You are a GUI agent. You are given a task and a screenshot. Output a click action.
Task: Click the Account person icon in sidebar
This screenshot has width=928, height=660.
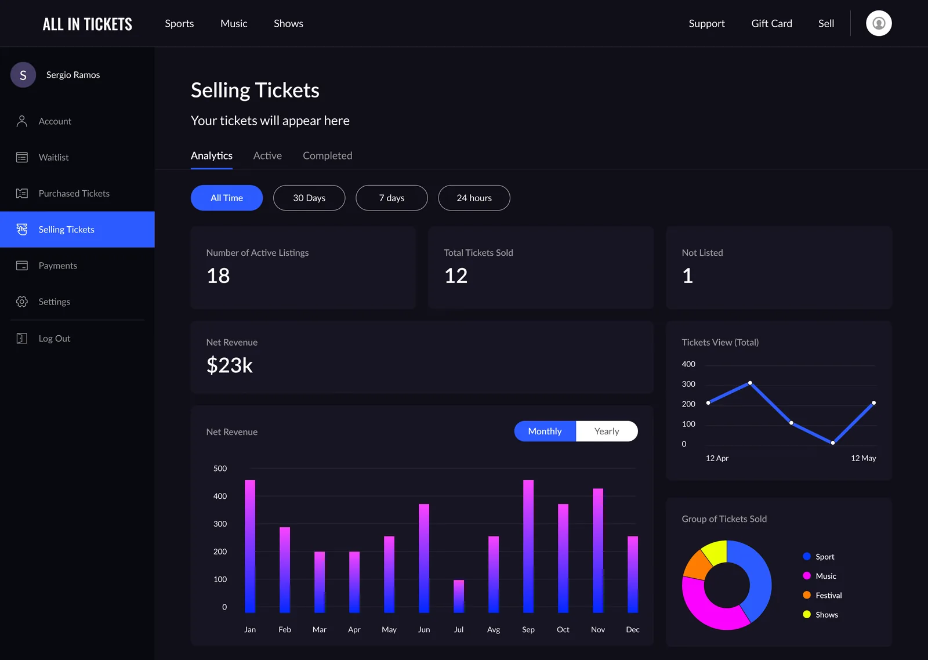click(22, 121)
